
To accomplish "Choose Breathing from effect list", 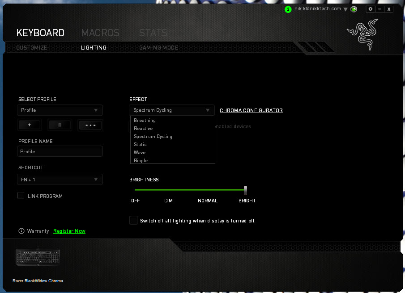I will click(x=173, y=120).
